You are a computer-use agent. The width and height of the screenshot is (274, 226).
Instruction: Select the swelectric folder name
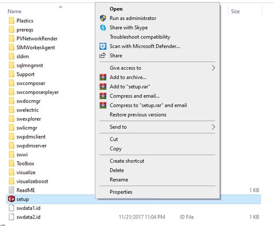[x=28, y=110]
